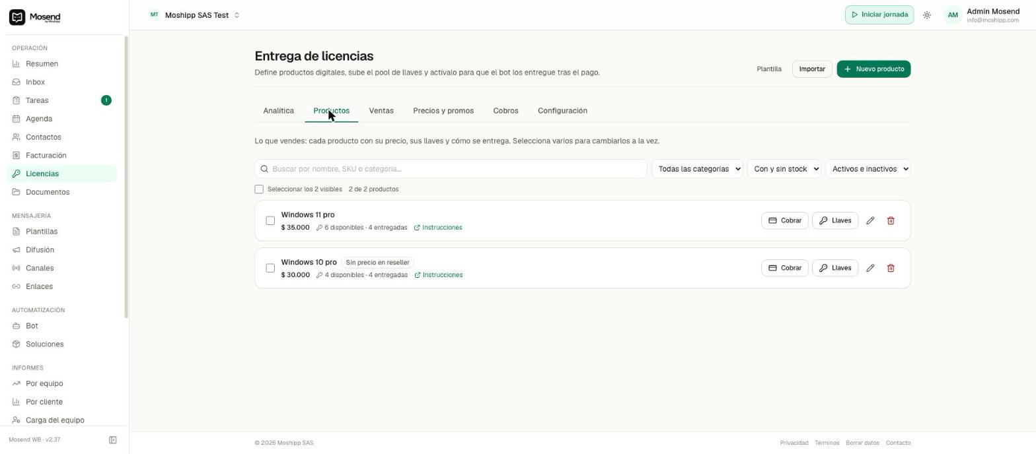Open Por equipo report
The width and height of the screenshot is (1036, 454).
point(62,383)
